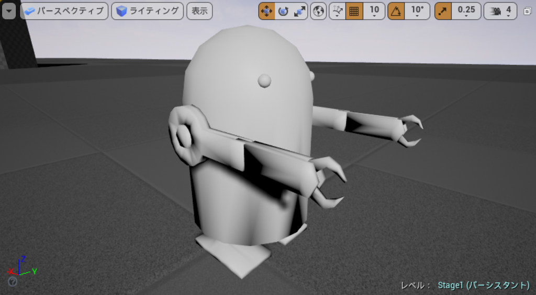Toggle rotation snapping angle icon
This screenshot has height=295, width=536.
click(396, 11)
